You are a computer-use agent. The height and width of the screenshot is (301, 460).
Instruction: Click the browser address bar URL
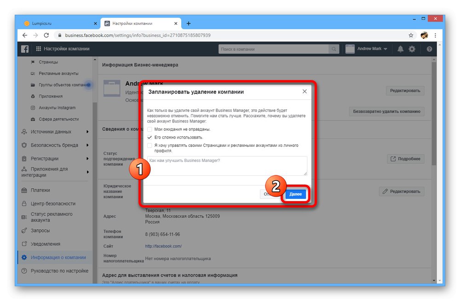[x=138, y=35]
